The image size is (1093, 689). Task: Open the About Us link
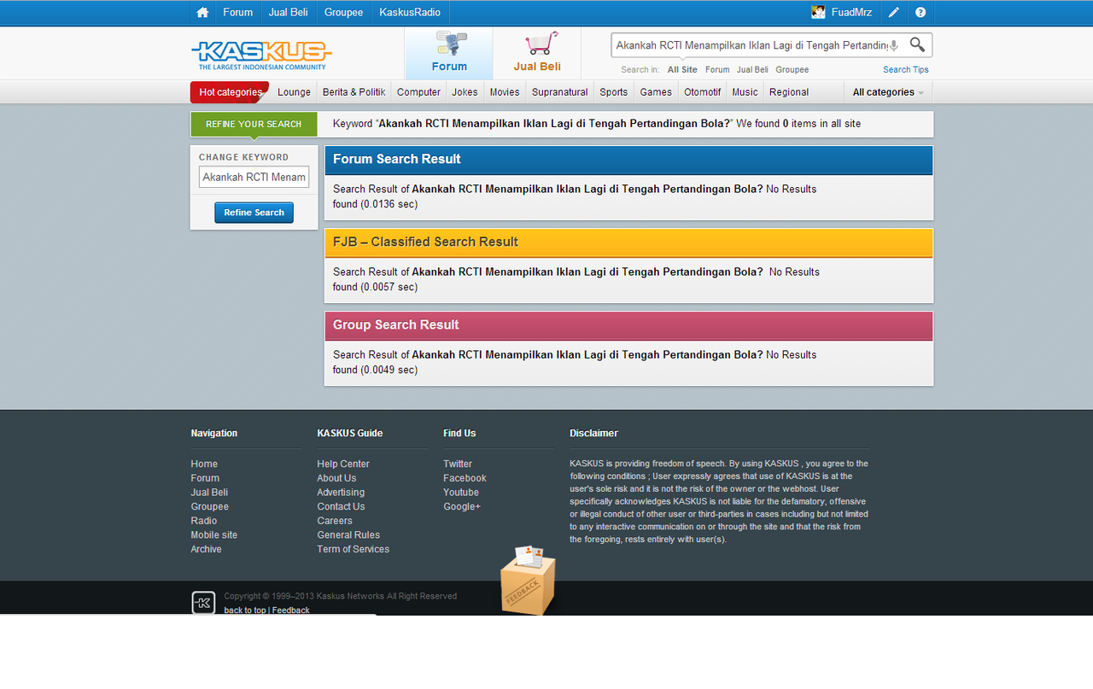coord(336,478)
